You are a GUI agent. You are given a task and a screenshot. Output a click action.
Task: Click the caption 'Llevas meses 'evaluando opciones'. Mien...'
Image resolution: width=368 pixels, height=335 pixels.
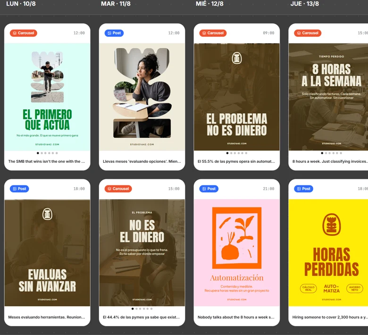click(x=142, y=161)
